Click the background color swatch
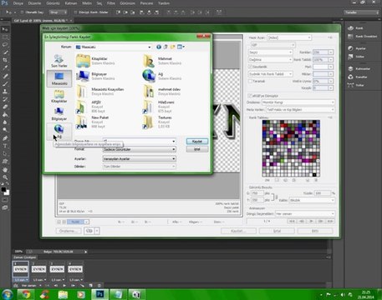Image resolution: width=382 pixels, height=300 pixels. point(7,192)
